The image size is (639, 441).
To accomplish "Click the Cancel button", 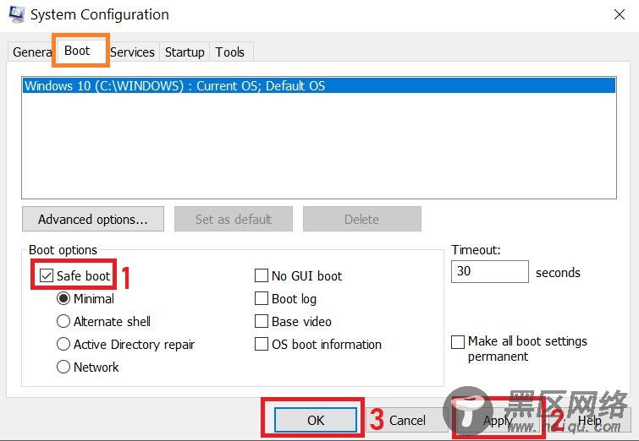I will pos(408,420).
